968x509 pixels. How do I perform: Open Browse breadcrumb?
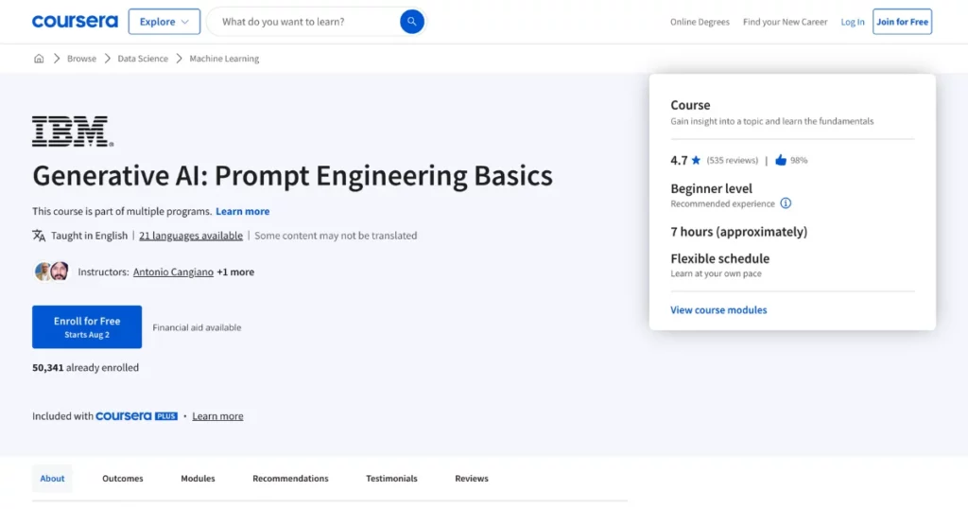click(x=81, y=59)
